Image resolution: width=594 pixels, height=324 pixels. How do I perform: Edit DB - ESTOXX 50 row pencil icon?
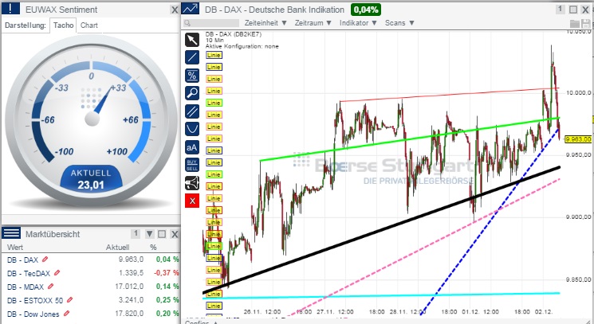point(69,300)
